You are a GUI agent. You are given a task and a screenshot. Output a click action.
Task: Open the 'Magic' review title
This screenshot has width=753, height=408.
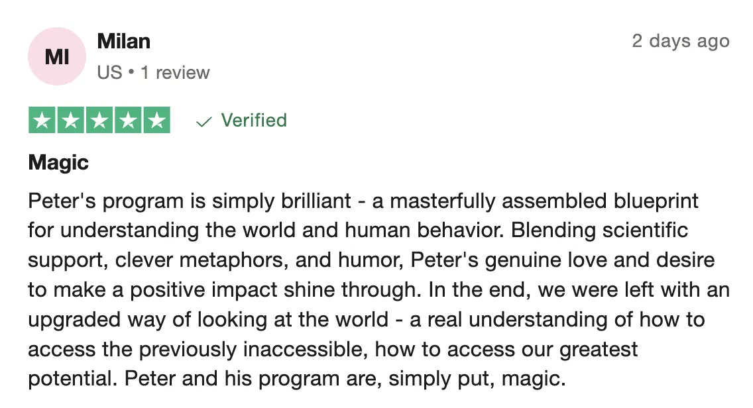58,163
